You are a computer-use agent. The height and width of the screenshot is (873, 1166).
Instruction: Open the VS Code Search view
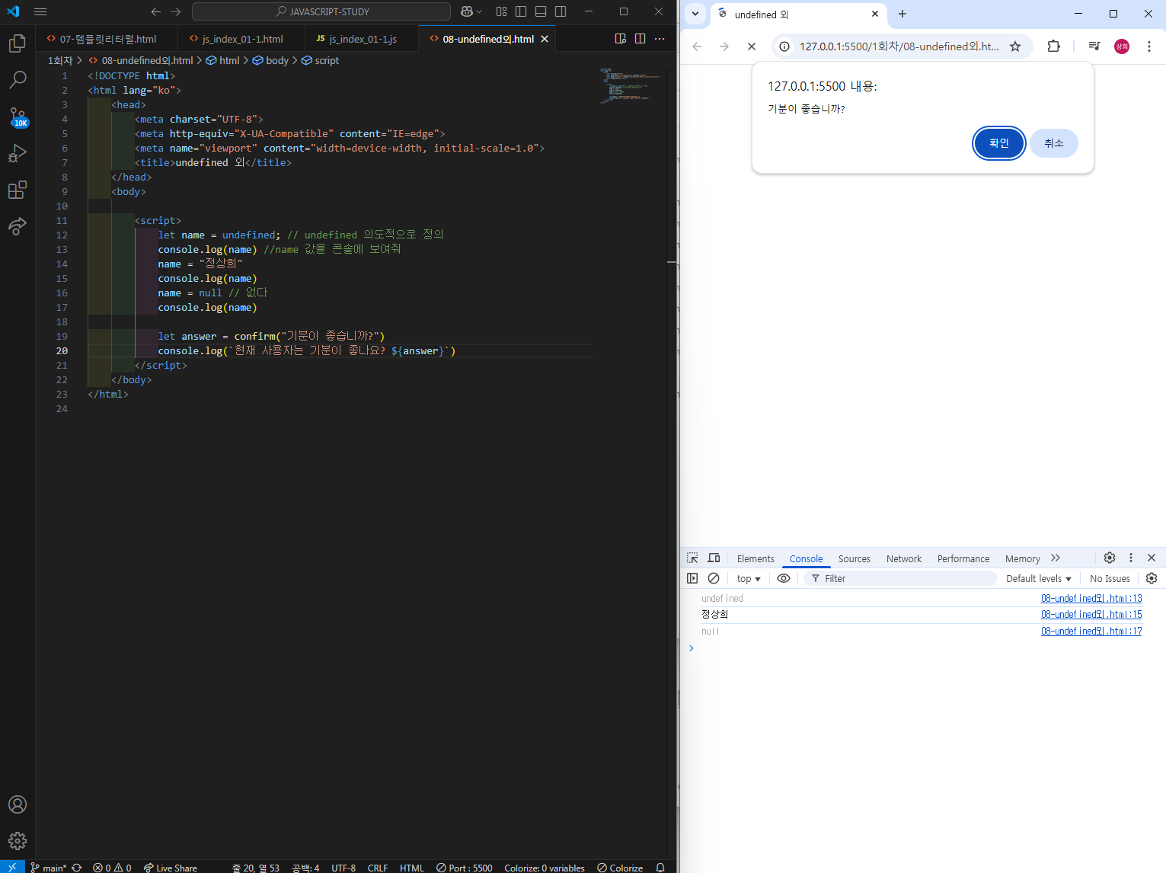(x=18, y=80)
